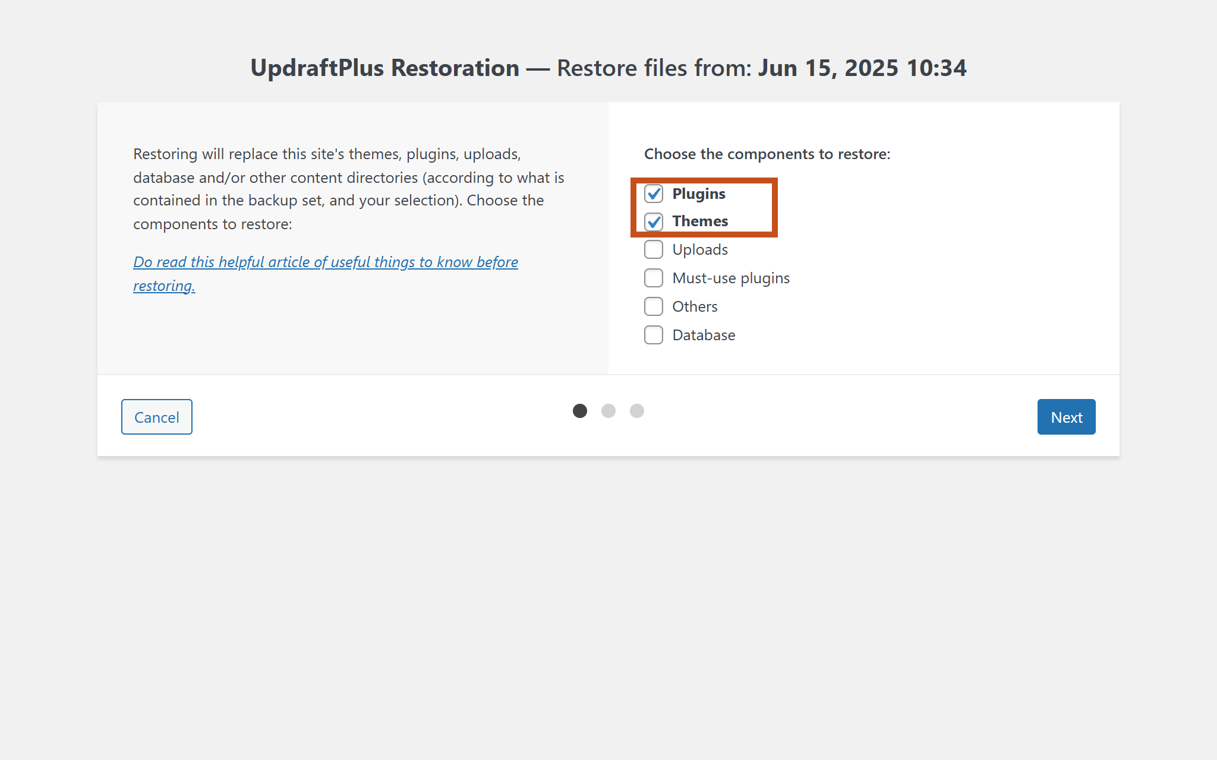Screen dimensions: 1217x760
Task: Select the second progress dot
Action: 608,411
